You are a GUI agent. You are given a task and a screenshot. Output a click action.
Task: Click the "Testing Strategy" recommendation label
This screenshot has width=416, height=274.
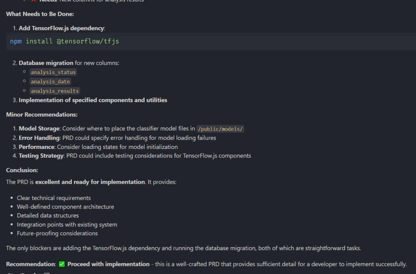(41, 156)
